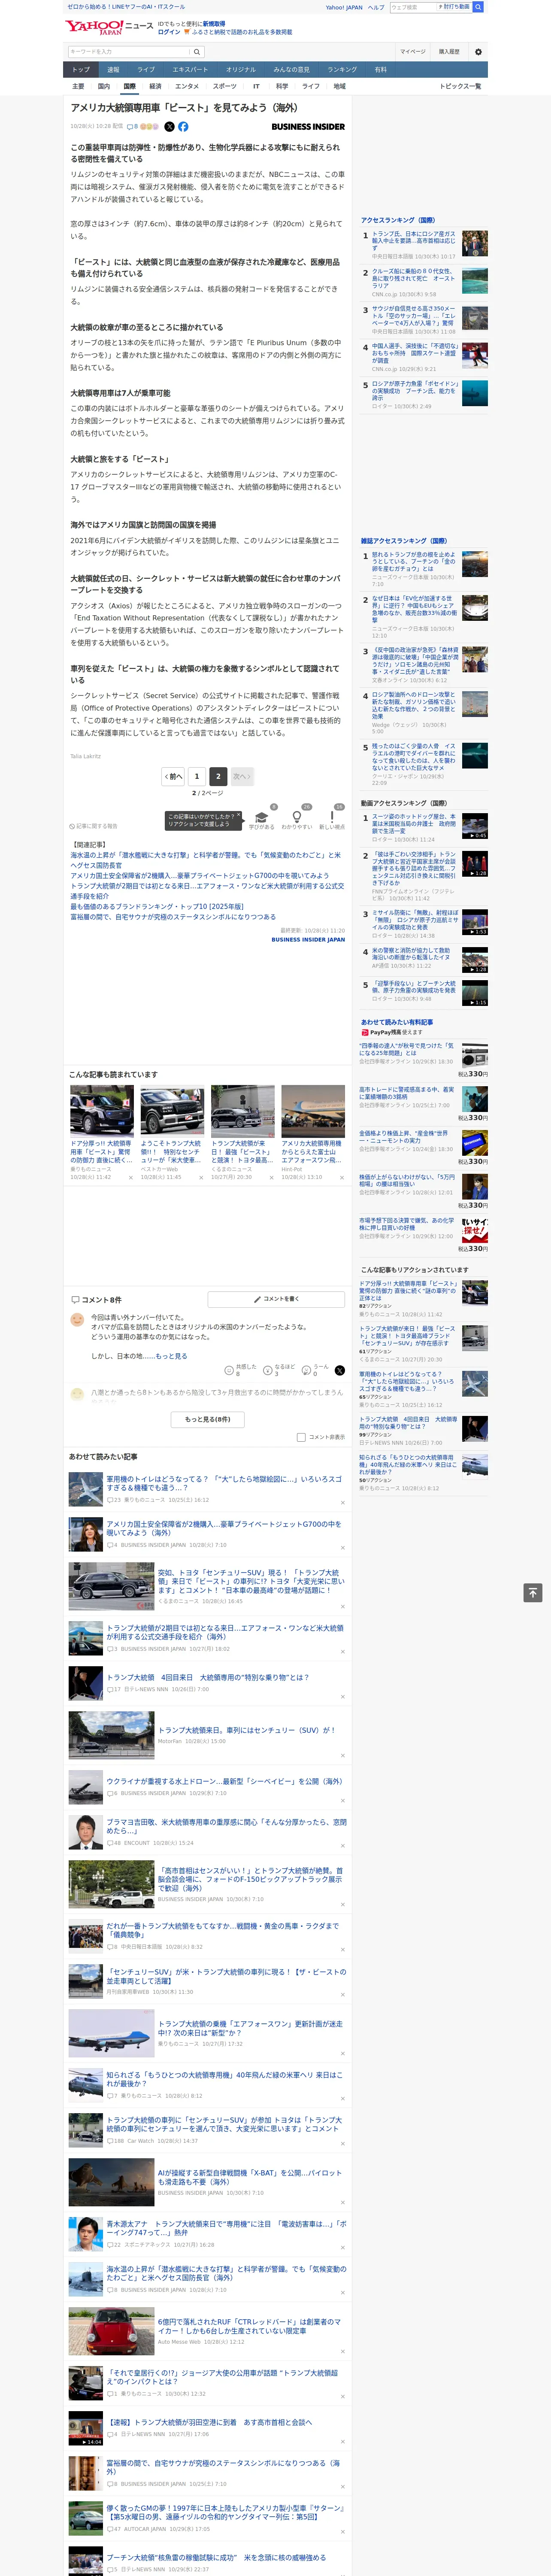
Task: Open アクセスランキング（国際） heading link
Action: pos(398,220)
